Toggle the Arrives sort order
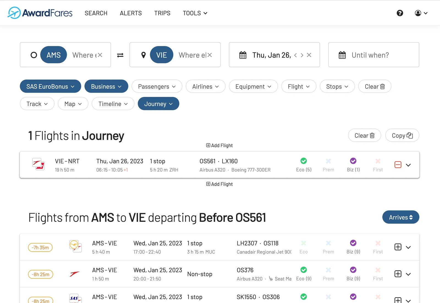This screenshot has height=303, width=440. tap(401, 217)
